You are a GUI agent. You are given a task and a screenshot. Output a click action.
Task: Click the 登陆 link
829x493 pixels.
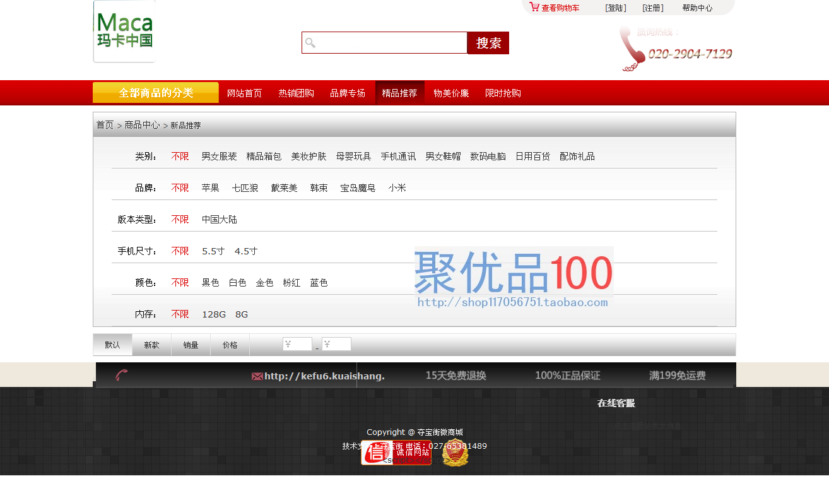click(616, 8)
